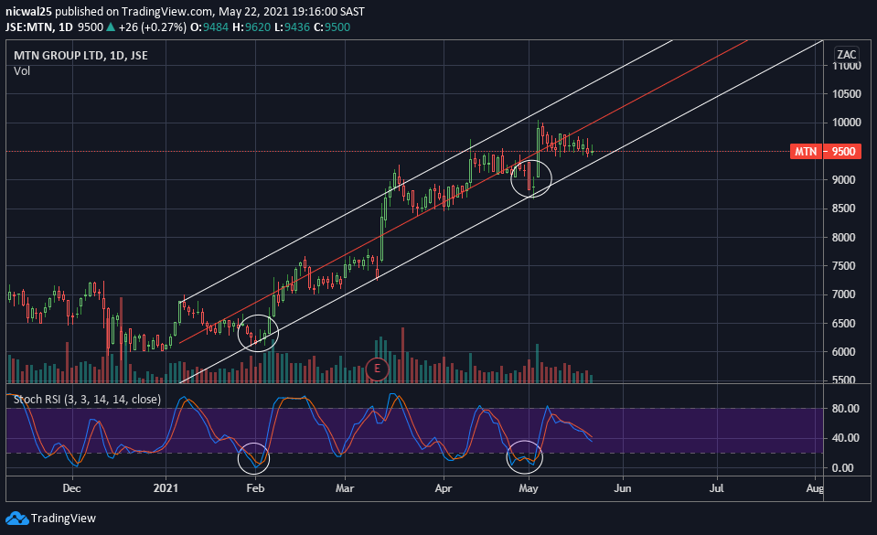This screenshot has width=877, height=535.
Task: Click the green up-triangle change indicator
Action: [111, 27]
